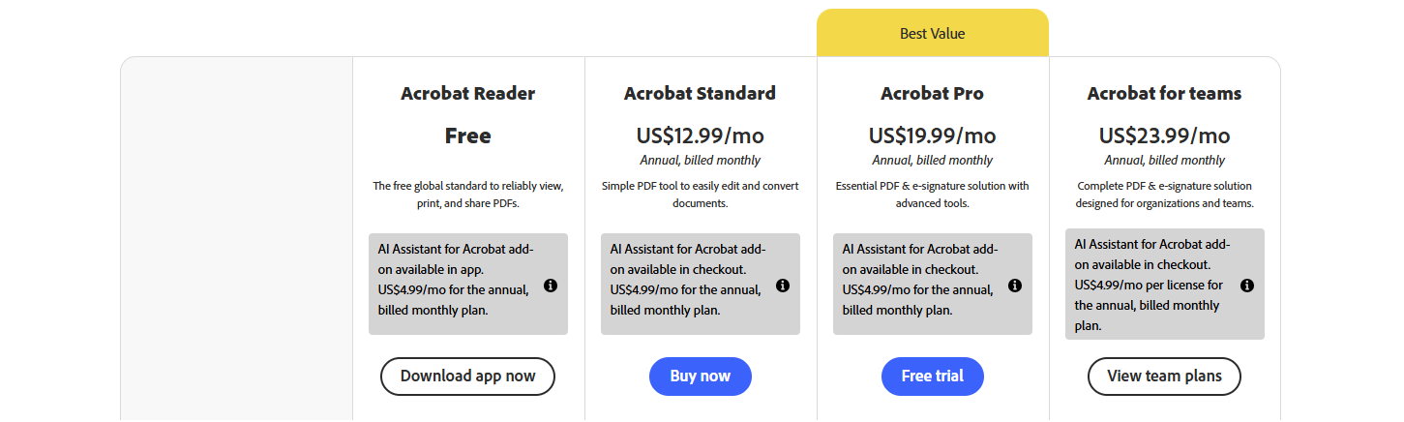Click the US$23.99/mo price for teams
Screen dimensions: 1404x422
coord(1164,136)
